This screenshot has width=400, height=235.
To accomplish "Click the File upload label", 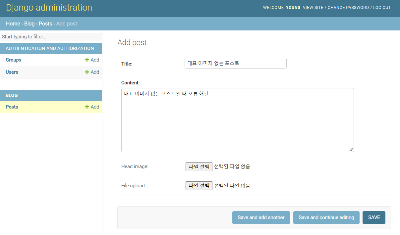I will tap(134, 186).
